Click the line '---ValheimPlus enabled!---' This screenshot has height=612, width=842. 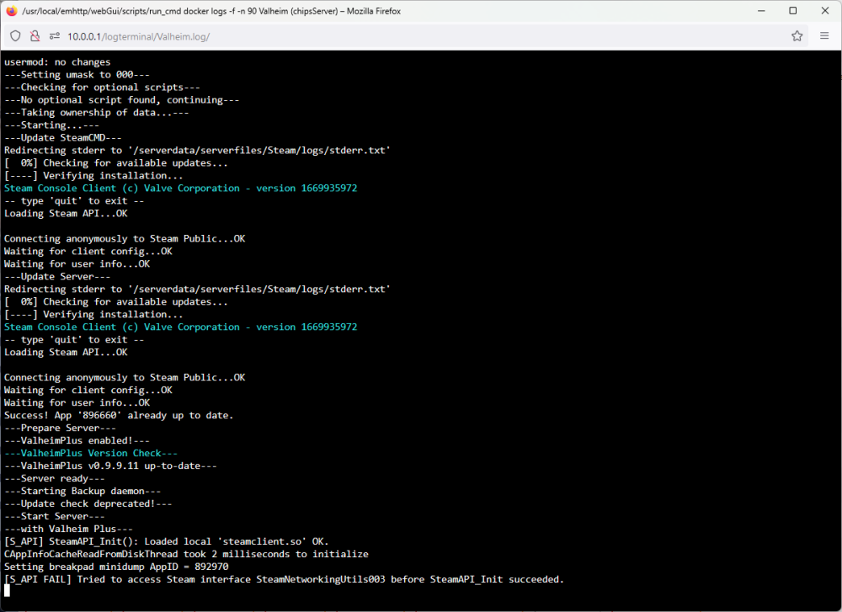(77, 441)
